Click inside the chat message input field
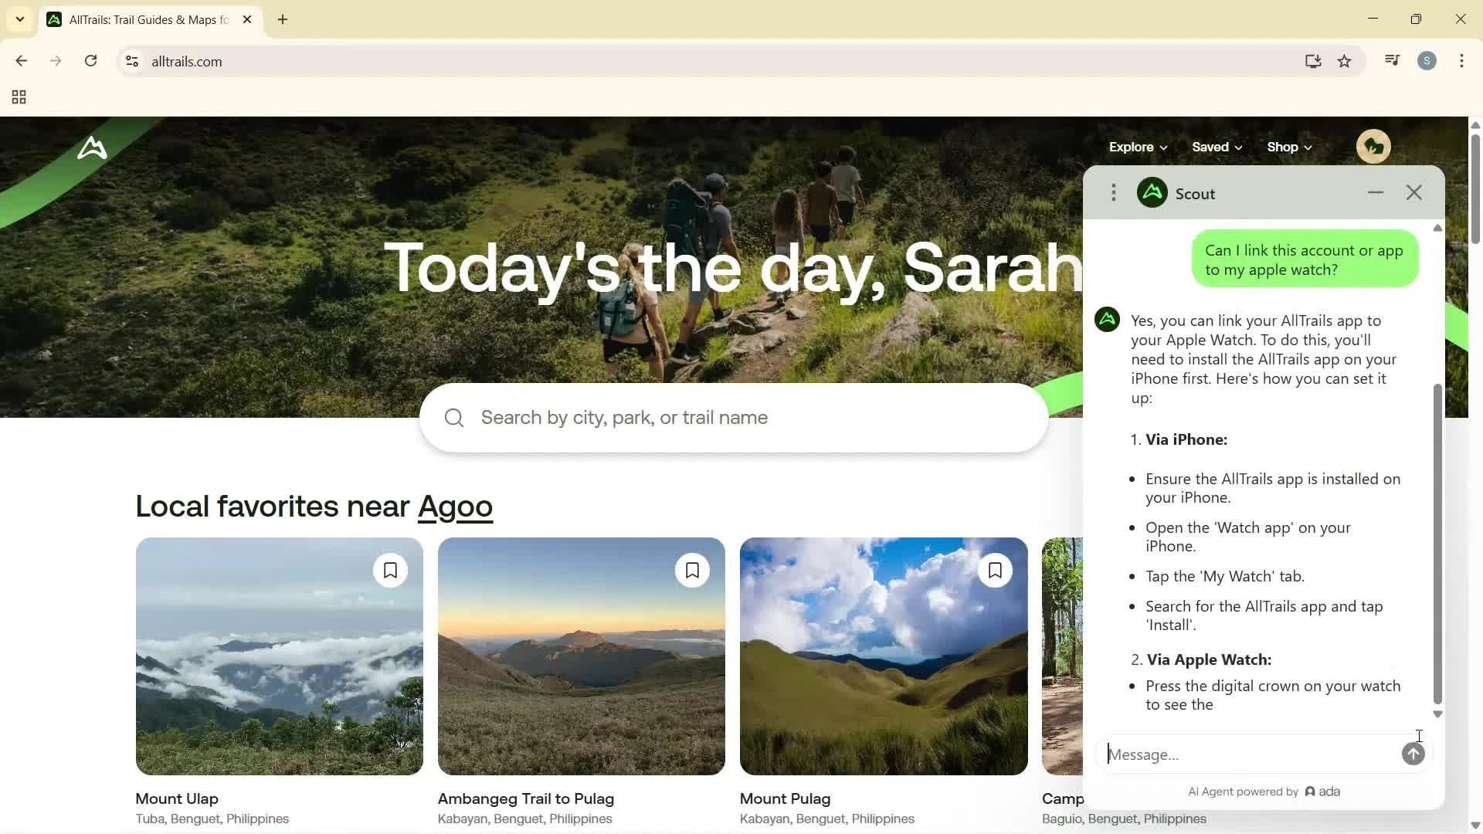 coord(1236,754)
